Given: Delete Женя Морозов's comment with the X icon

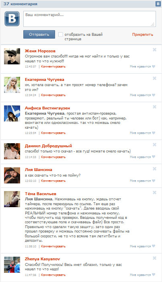Looking at the screenshot, I should point(154,49).
